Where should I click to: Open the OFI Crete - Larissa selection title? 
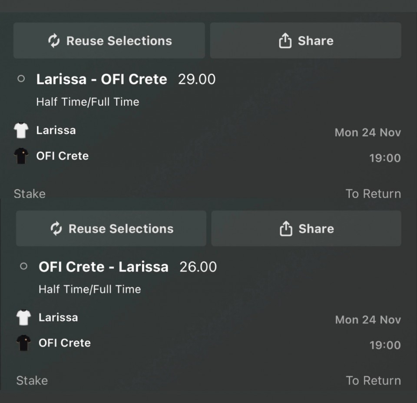coord(103,266)
